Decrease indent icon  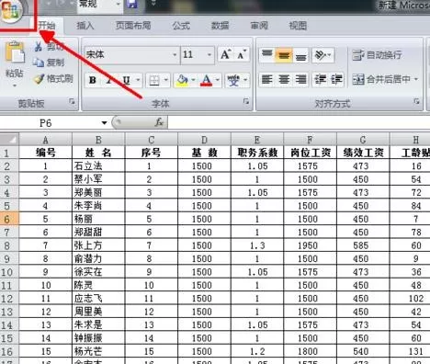point(321,80)
